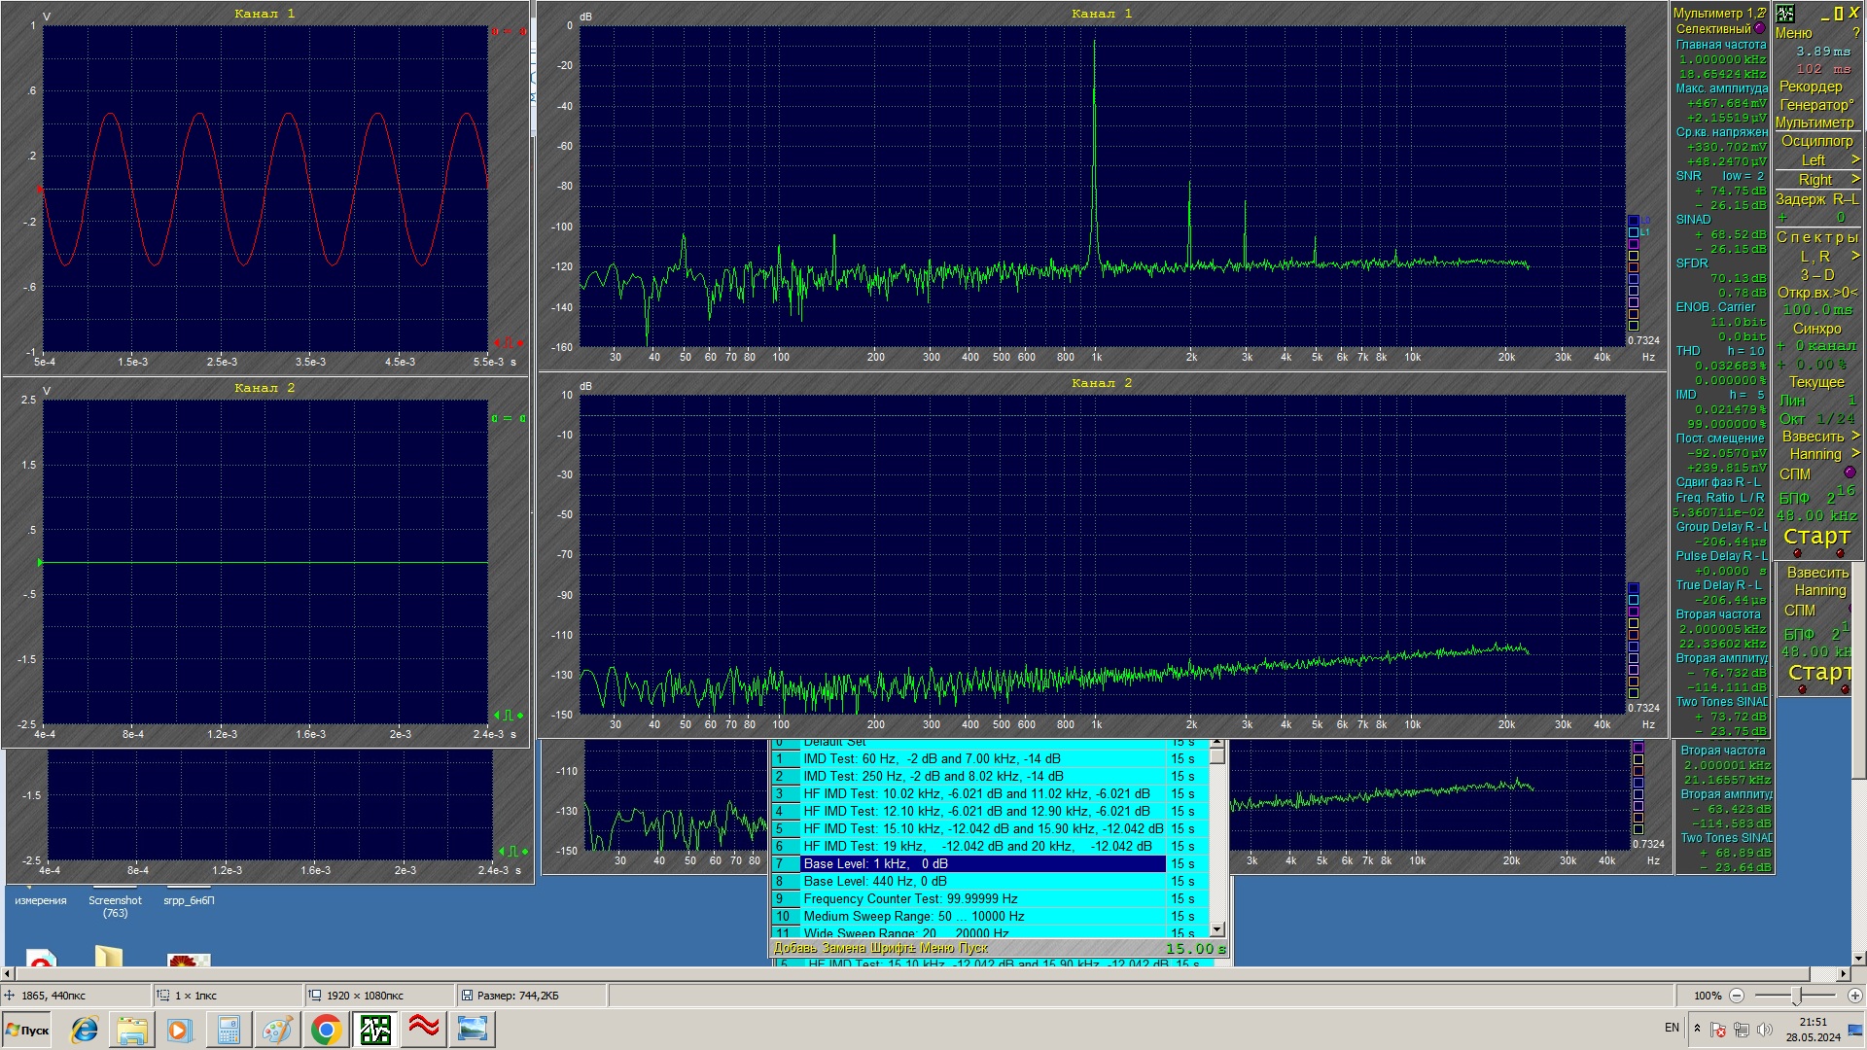Image resolution: width=1867 pixels, height=1050 pixels.
Task: Open help question mark beside Меню
Action: (x=1856, y=33)
